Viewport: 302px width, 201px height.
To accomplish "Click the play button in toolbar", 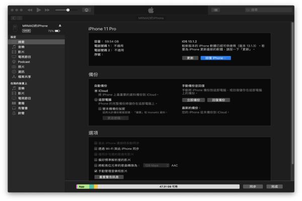I will (x=39, y=10).
